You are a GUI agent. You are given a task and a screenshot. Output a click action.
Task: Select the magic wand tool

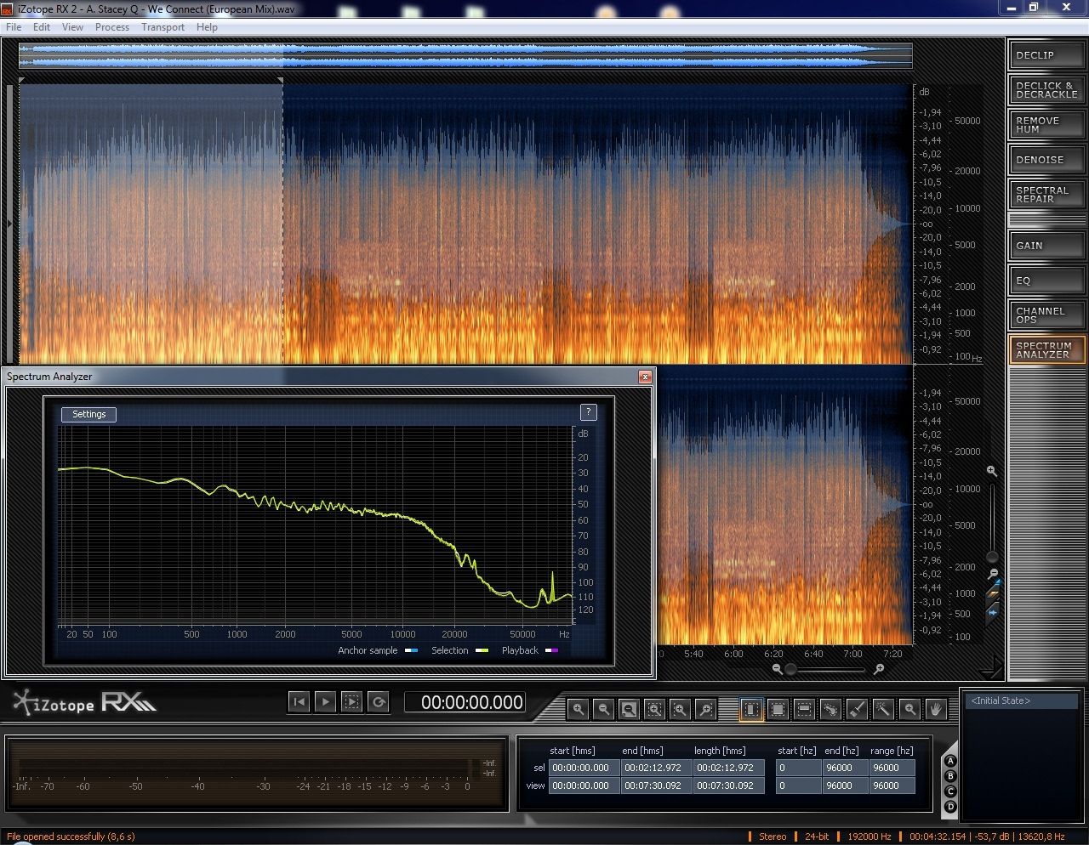click(x=883, y=709)
